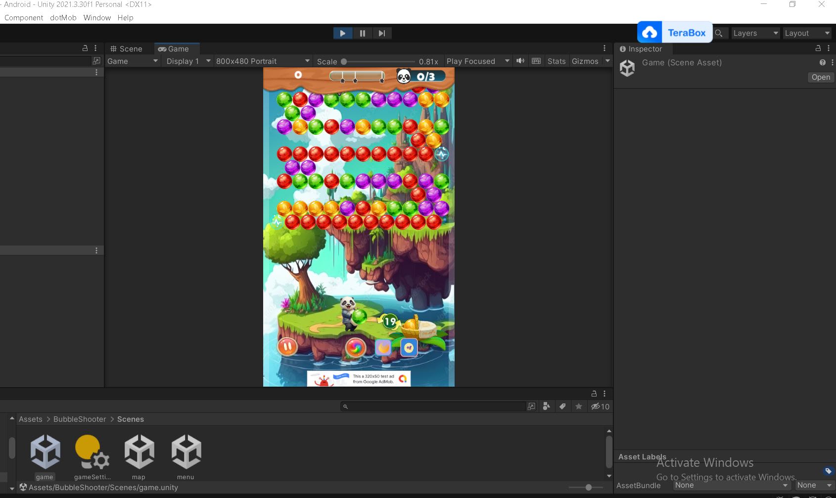Toggle the Project panel lock icon

[594, 394]
